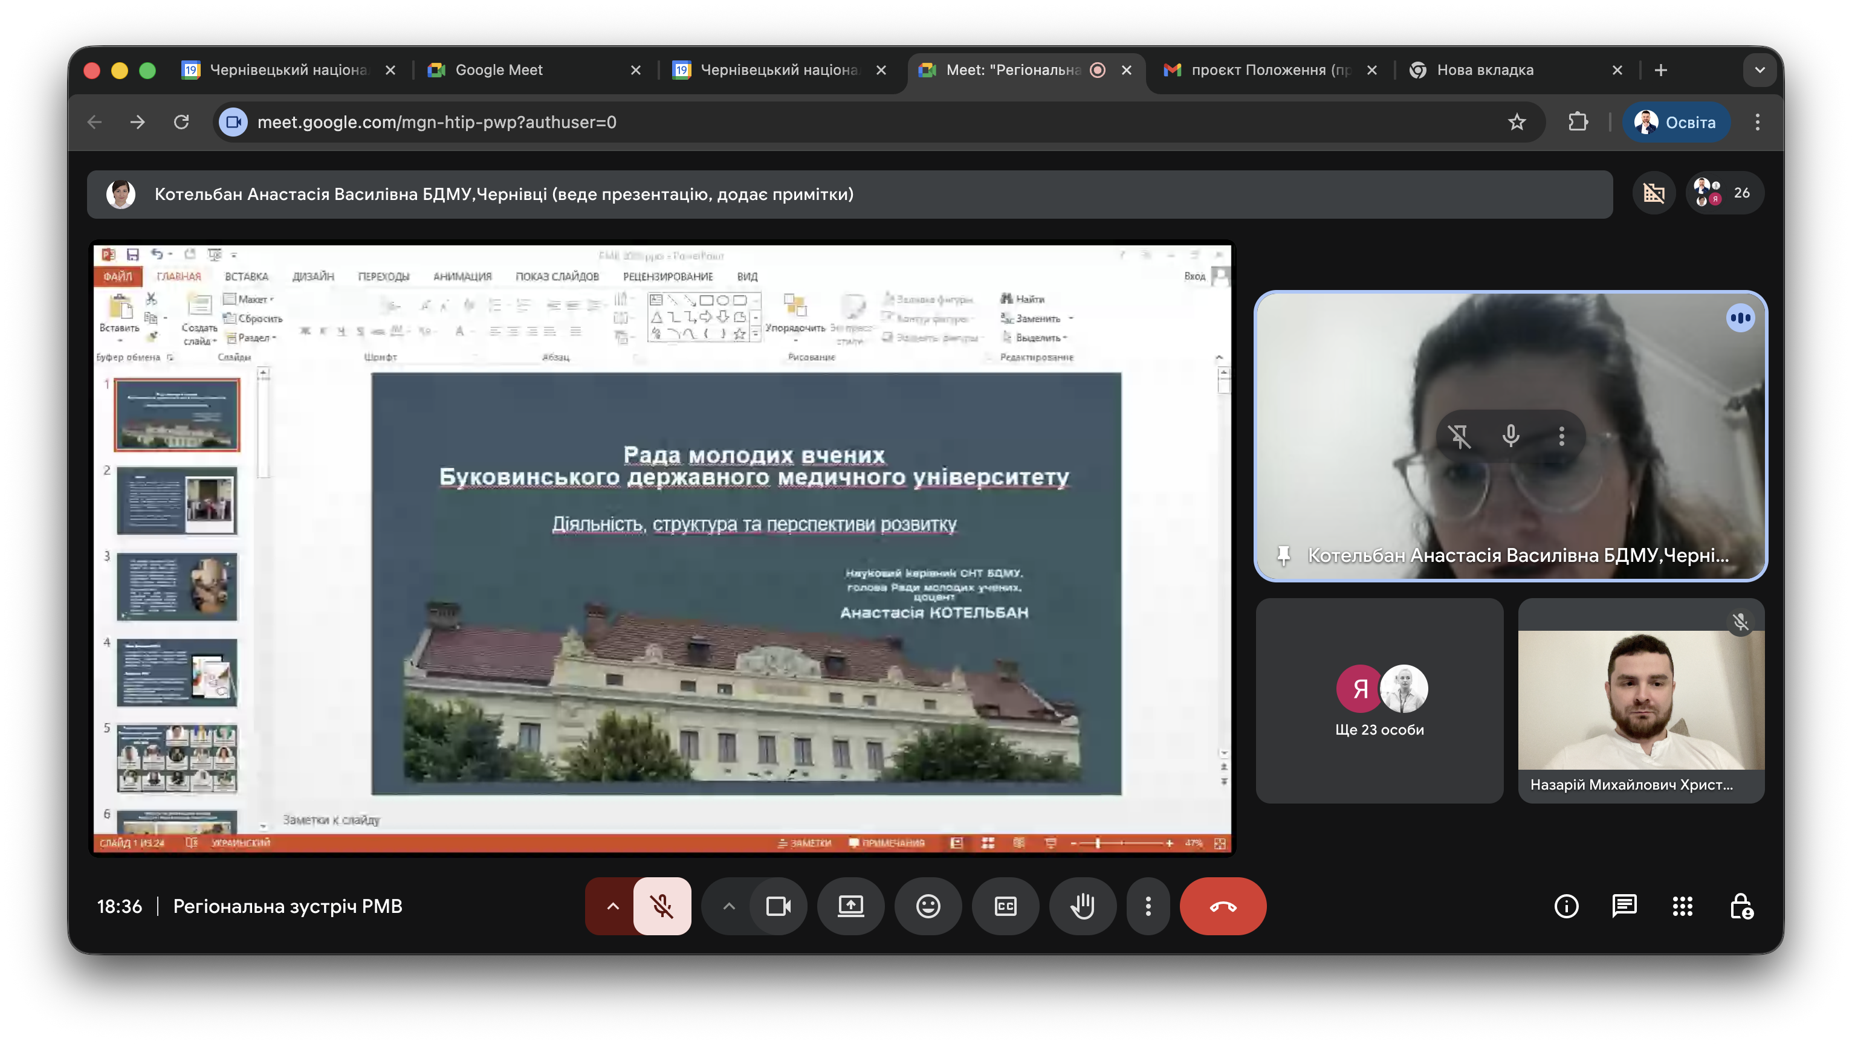1852x1044 pixels.
Task: Expand video options next to the camera button
Action: (729, 906)
